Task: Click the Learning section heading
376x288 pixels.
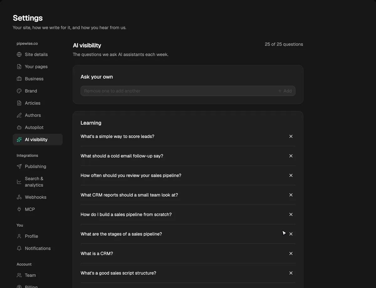Action: [91, 123]
